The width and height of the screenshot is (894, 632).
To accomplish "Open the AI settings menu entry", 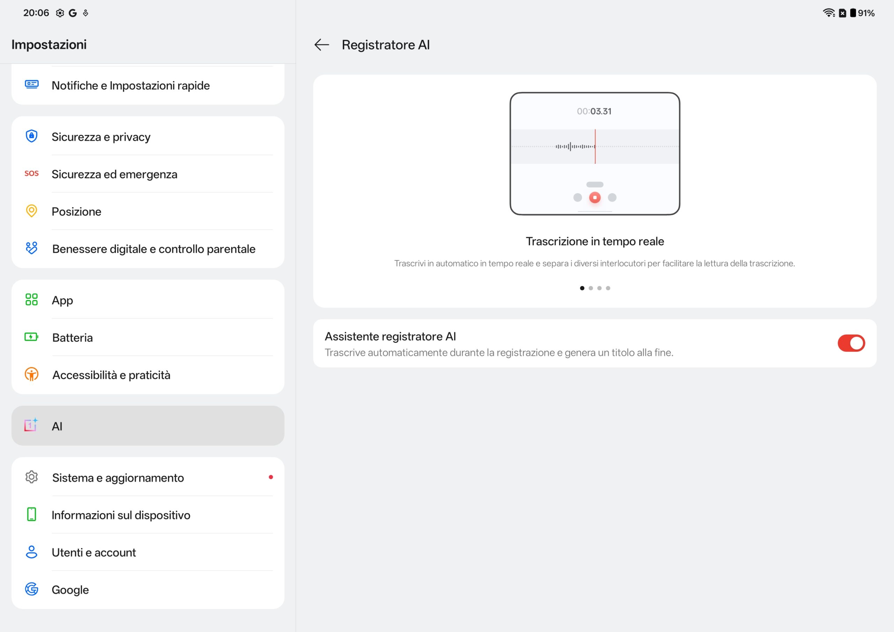I will [x=148, y=426].
